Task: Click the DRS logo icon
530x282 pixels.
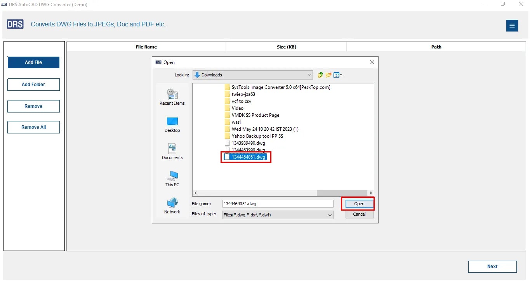Action: 15,24
